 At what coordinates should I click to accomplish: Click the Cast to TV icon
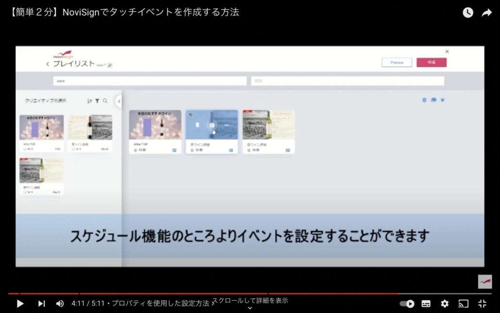pyautogui.click(x=463, y=303)
